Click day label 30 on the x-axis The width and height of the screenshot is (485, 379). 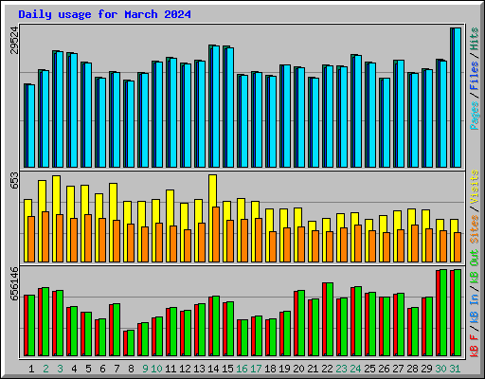click(x=440, y=369)
